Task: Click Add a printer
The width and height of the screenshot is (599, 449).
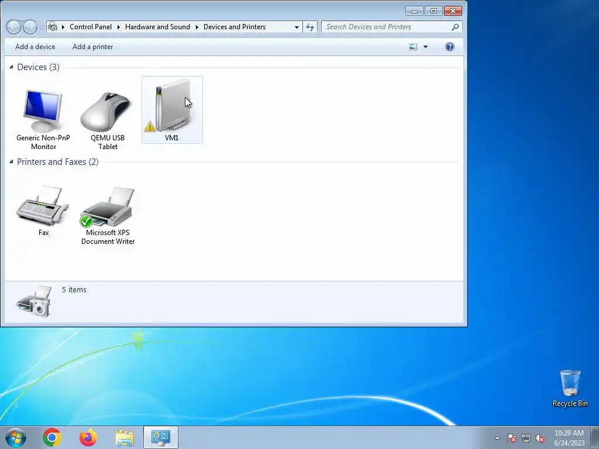Action: (93, 47)
